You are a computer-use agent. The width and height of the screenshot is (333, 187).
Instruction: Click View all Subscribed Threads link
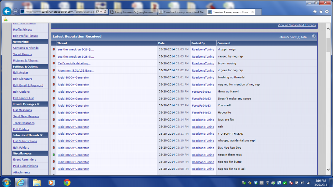(297, 25)
